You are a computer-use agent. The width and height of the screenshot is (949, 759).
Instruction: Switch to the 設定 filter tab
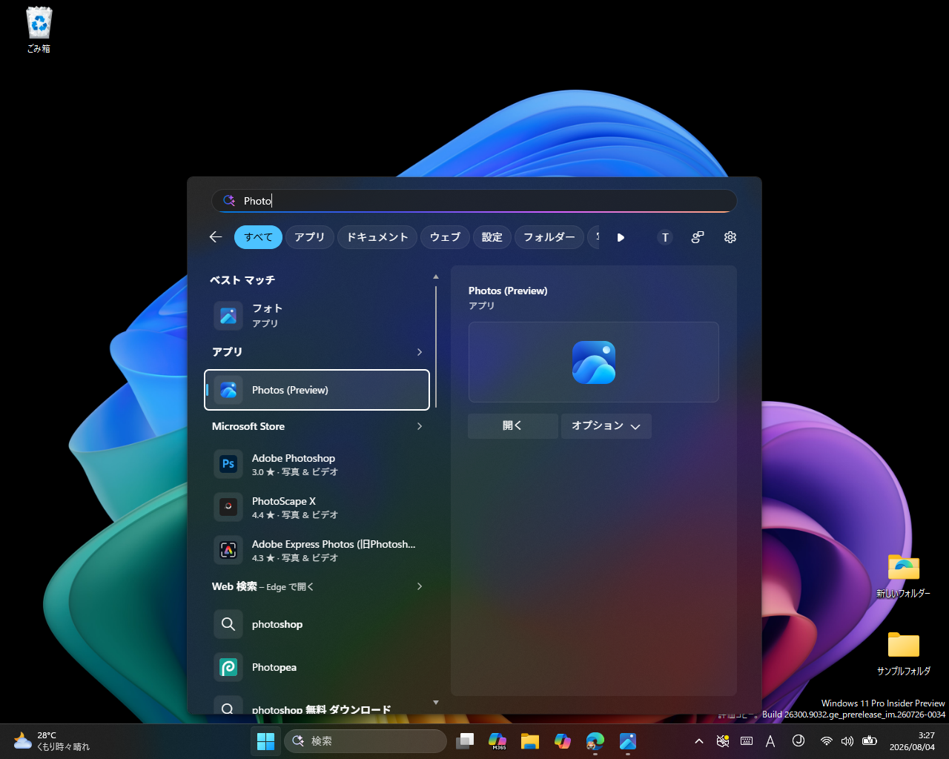coord(492,237)
